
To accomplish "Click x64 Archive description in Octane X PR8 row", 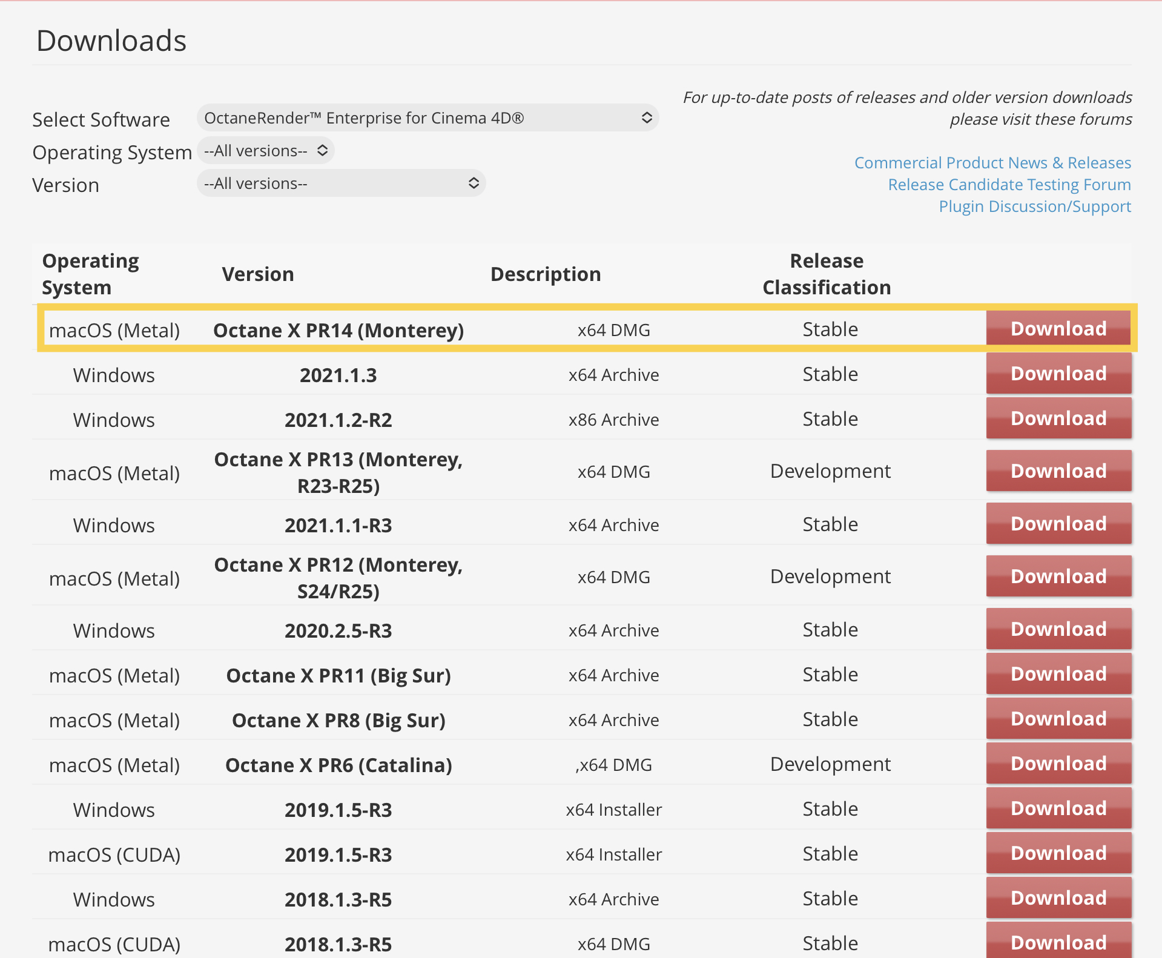I will click(x=613, y=719).
